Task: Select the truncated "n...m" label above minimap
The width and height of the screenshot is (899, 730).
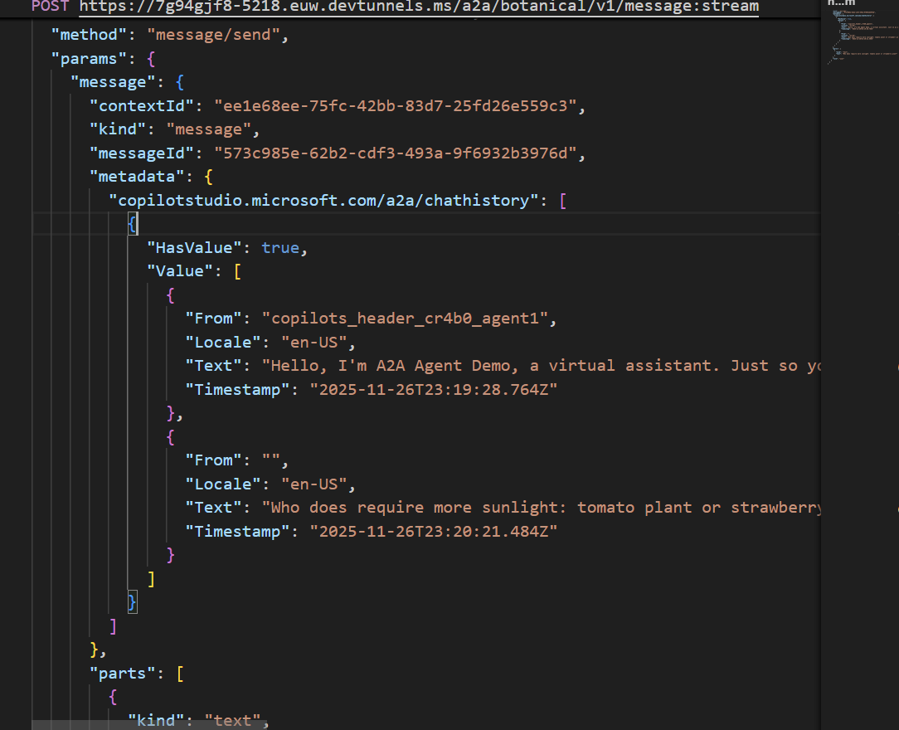Action: 841,2
